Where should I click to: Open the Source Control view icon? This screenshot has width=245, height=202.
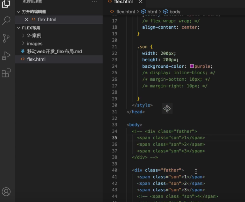[x=6, y=38]
